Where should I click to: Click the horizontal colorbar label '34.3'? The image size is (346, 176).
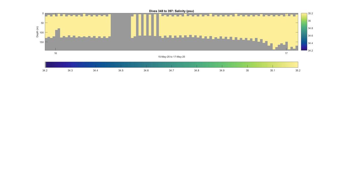70,71
